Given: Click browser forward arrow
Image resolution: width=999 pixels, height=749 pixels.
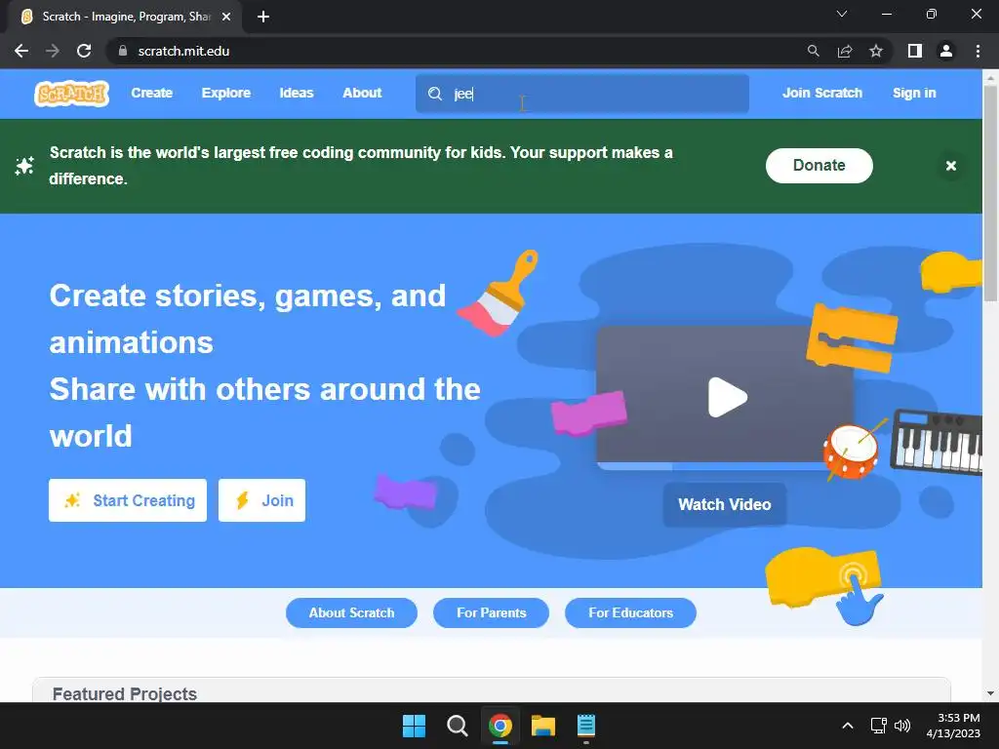Looking at the screenshot, I should point(53,51).
